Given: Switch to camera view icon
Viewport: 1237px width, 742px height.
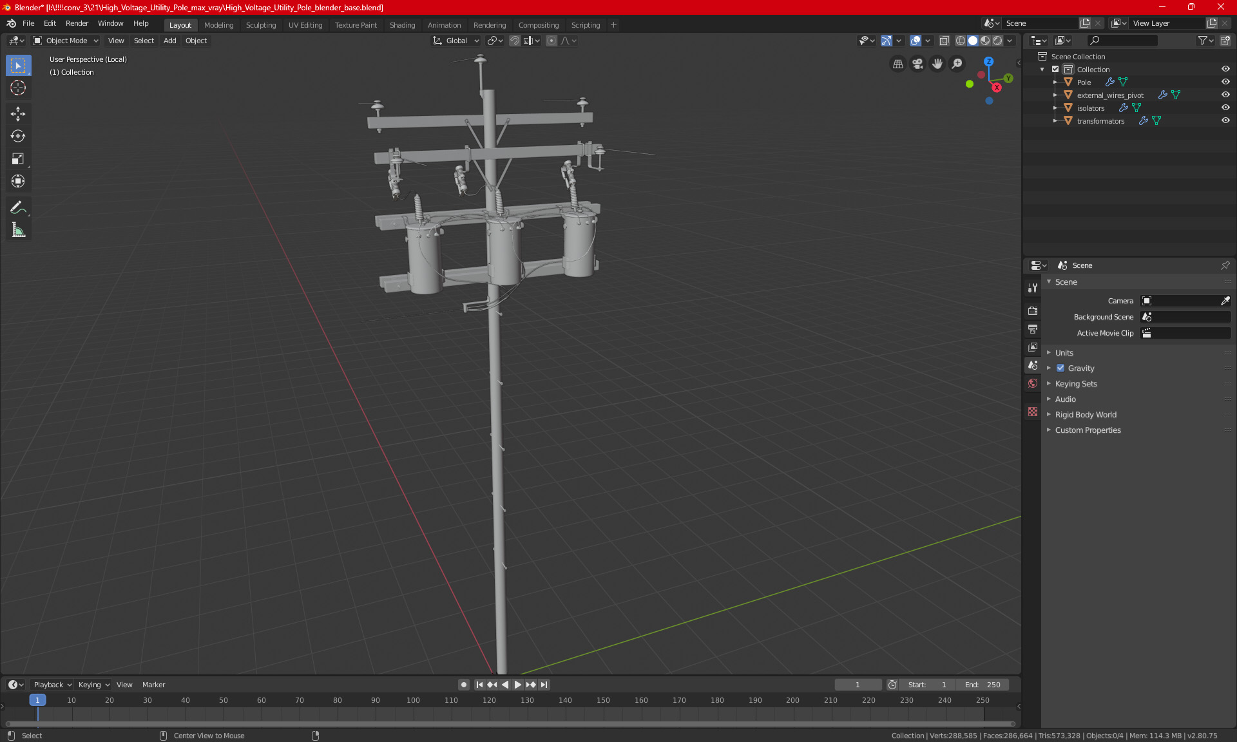Looking at the screenshot, I should pos(917,64).
